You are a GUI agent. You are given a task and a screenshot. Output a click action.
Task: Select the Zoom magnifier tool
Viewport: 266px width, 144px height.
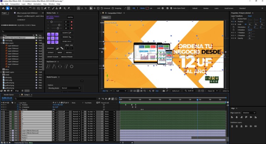15,8
